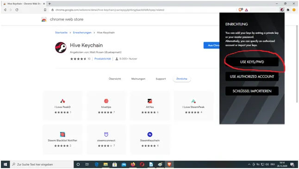
Task: Click the taskbar clock and date
Action: (x=282, y=164)
